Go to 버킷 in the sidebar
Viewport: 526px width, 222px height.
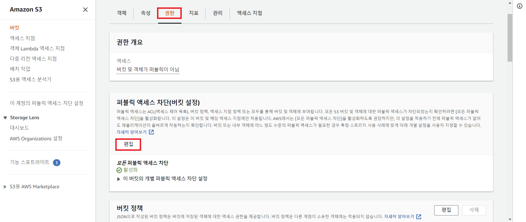pos(15,28)
